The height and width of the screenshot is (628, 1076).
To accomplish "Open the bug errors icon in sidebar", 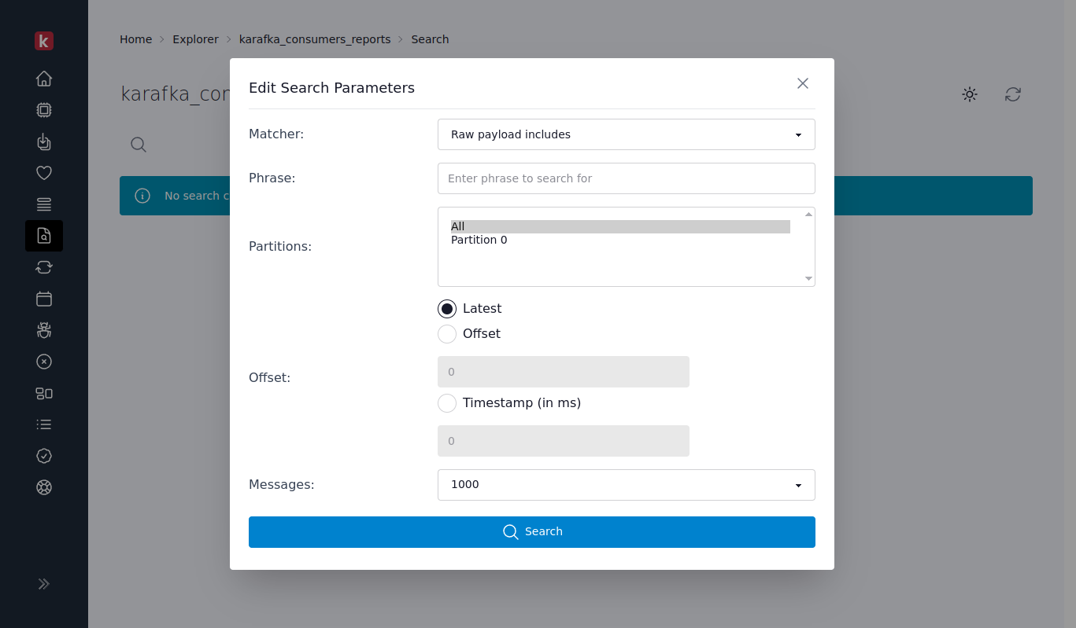I will tap(44, 330).
